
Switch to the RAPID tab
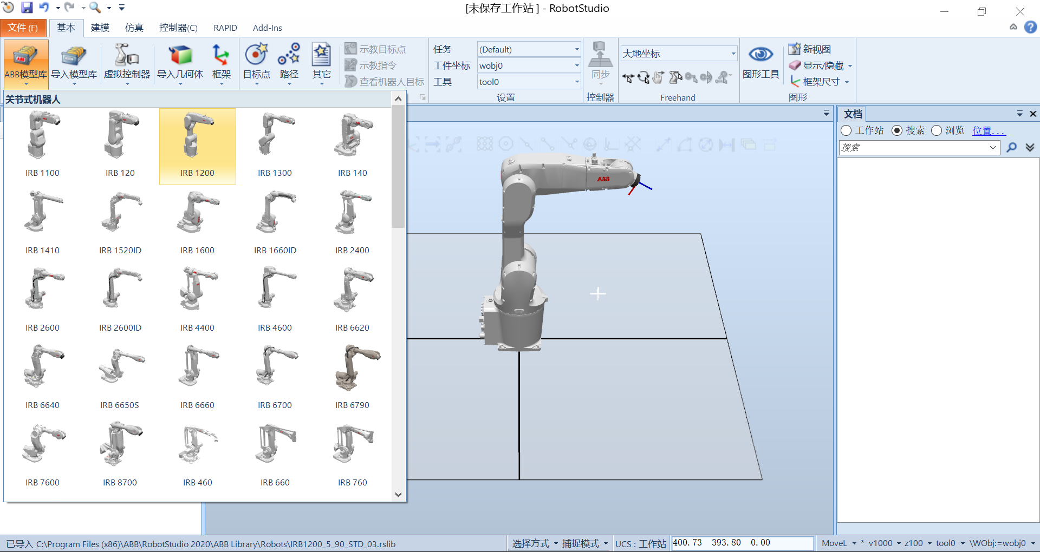(225, 28)
